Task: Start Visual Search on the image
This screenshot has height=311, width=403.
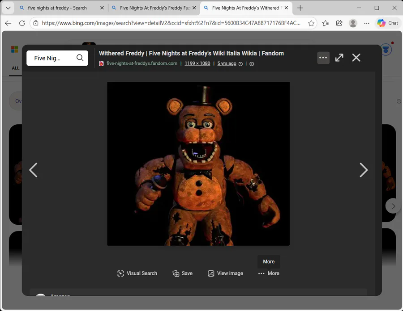Action: pos(137,273)
